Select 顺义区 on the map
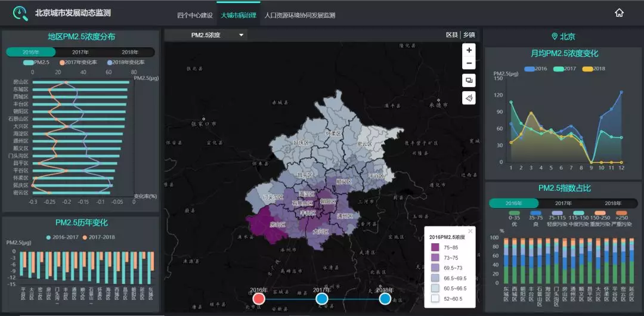The height and width of the screenshot is (316, 644). pyautogui.click(x=344, y=182)
